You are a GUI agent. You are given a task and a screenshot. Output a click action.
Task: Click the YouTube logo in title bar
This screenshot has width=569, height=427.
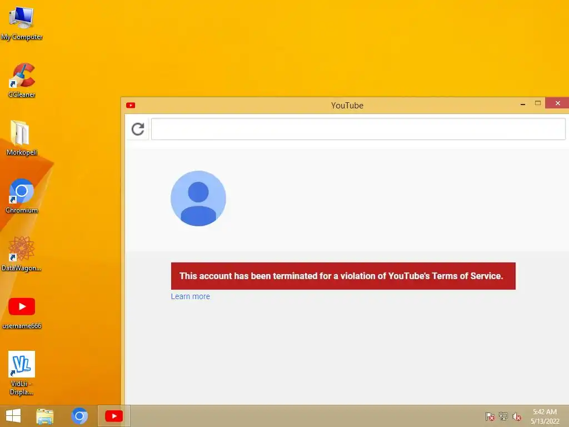(131, 105)
